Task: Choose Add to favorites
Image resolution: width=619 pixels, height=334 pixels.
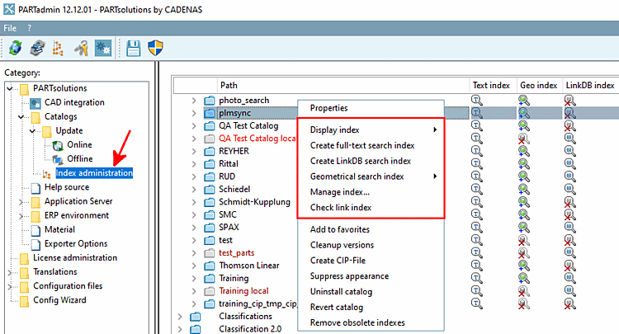Action: (340, 229)
